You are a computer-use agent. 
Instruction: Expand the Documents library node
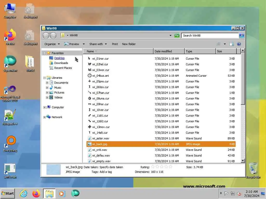47,83
